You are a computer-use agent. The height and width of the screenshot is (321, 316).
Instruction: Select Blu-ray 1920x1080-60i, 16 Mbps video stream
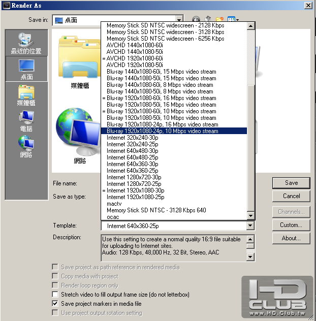point(174,98)
